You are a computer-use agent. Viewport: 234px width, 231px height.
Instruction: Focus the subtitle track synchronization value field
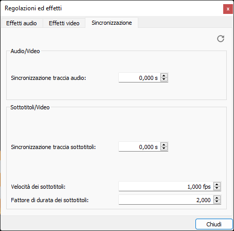tap(139, 147)
